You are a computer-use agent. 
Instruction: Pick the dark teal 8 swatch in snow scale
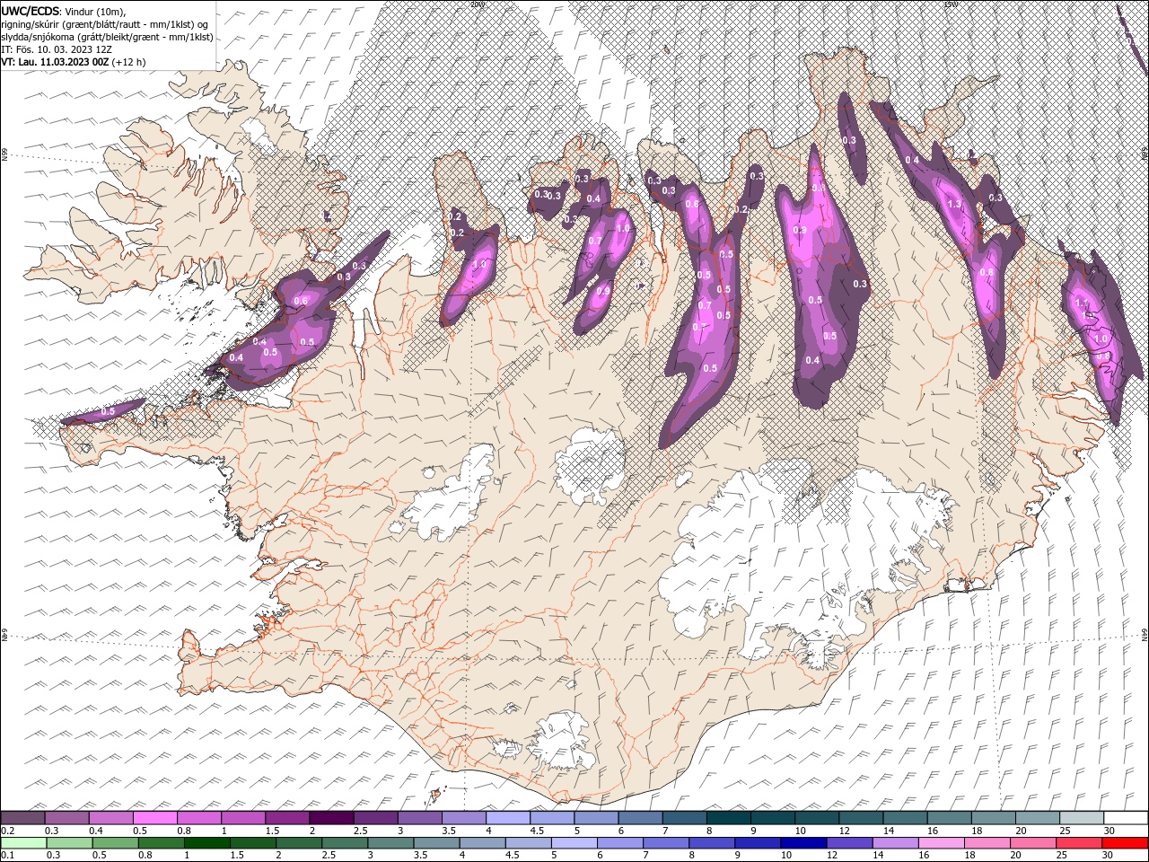pyautogui.click(x=728, y=818)
